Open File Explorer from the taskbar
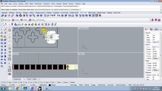The width and height of the screenshot is (162, 91). point(10,88)
